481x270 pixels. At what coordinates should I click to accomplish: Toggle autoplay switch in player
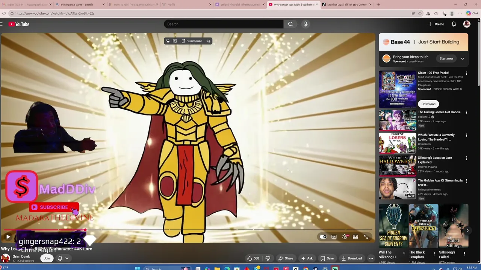[x=323, y=237]
